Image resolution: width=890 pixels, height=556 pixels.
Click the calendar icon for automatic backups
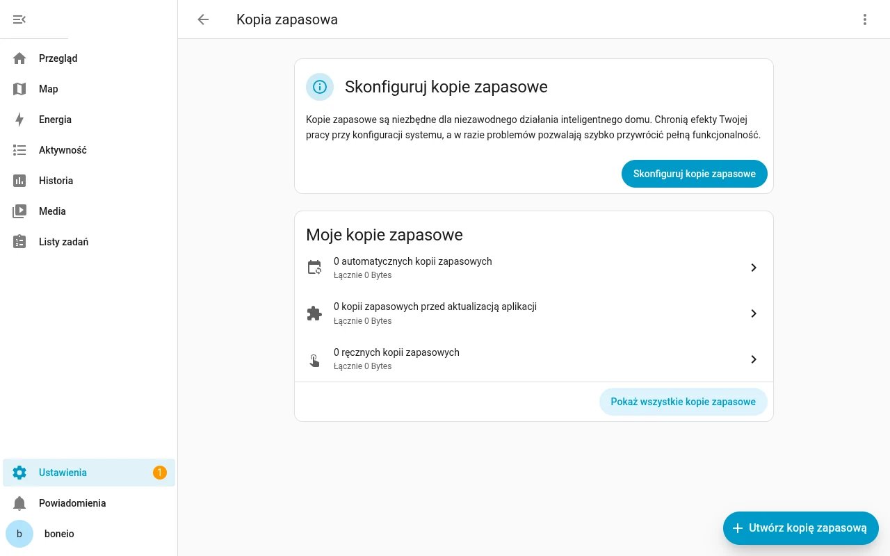pos(314,268)
